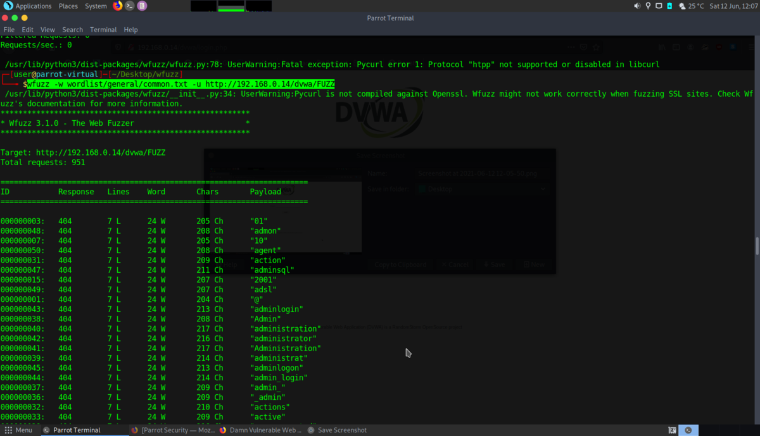Open the terminal View menu

[x=47, y=30]
